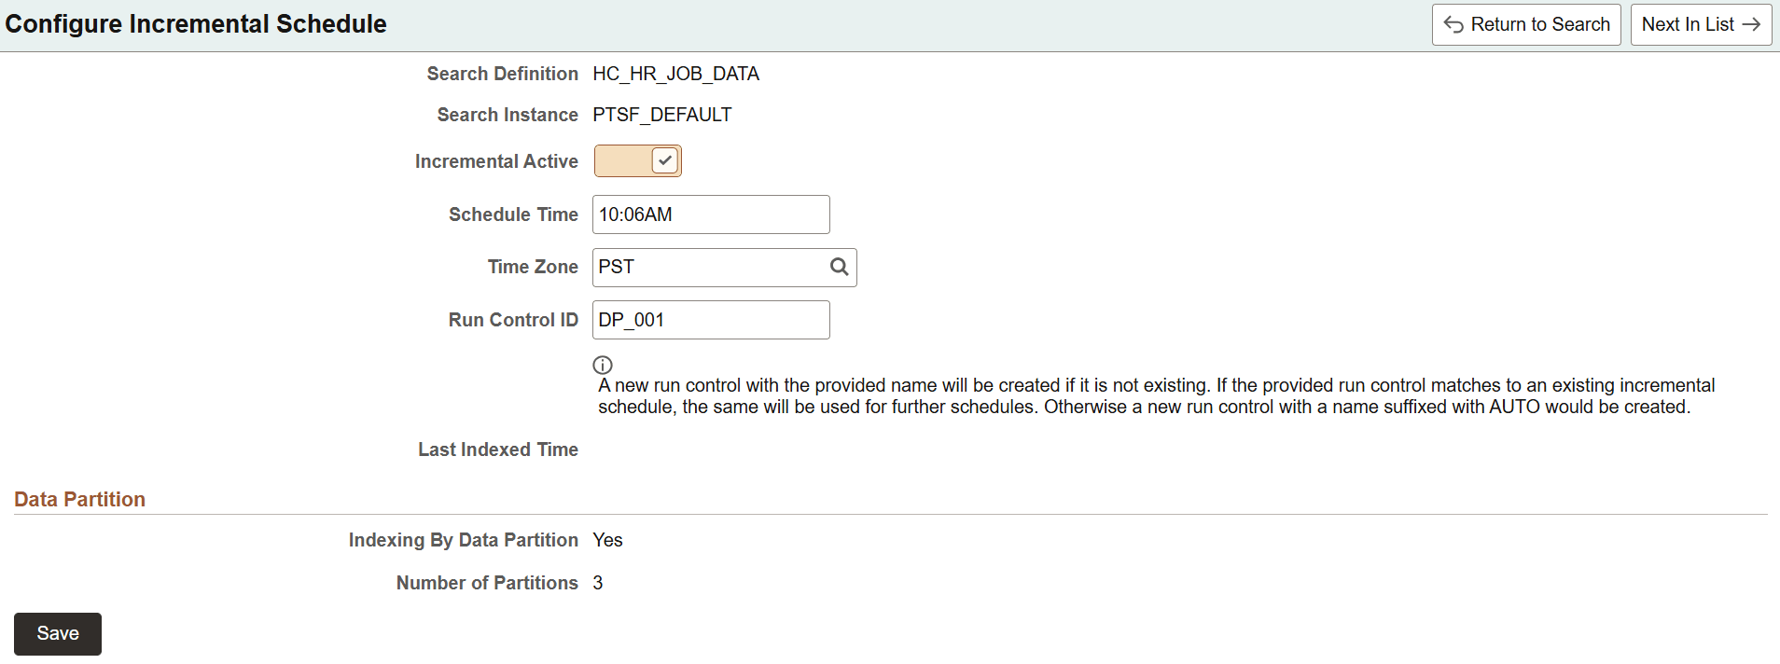Click the checkmark inside the Incremental Active switch
Screen dimensions: 1780x664
[664, 160]
